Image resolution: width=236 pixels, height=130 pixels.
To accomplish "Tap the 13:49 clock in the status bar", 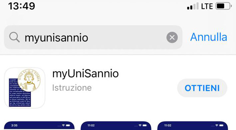I will pyautogui.click(x=22, y=6).
